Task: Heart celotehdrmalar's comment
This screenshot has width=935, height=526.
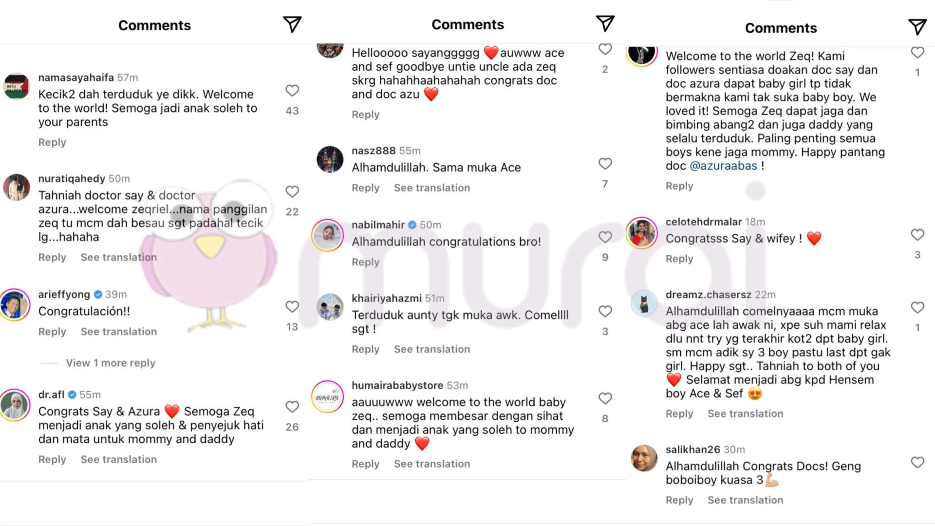Action: click(x=917, y=235)
